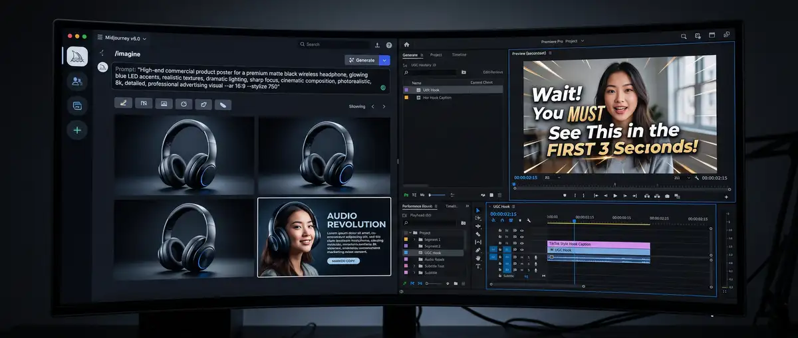Screen dimensions: 798x338
Task: Go to previous results with left chevron
Action: tap(373, 106)
